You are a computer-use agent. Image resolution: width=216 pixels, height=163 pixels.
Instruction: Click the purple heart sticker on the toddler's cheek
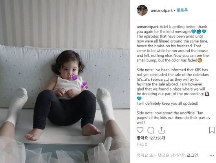click(75, 77)
